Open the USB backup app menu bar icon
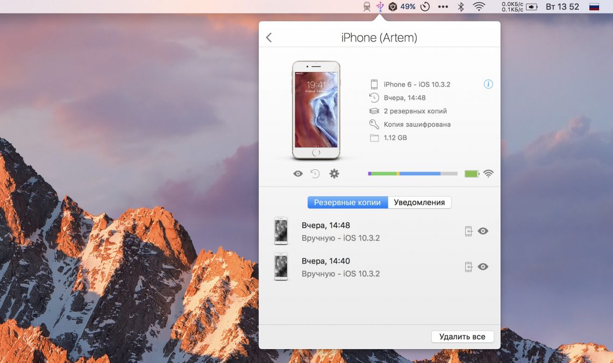The width and height of the screenshot is (613, 363). (x=380, y=7)
